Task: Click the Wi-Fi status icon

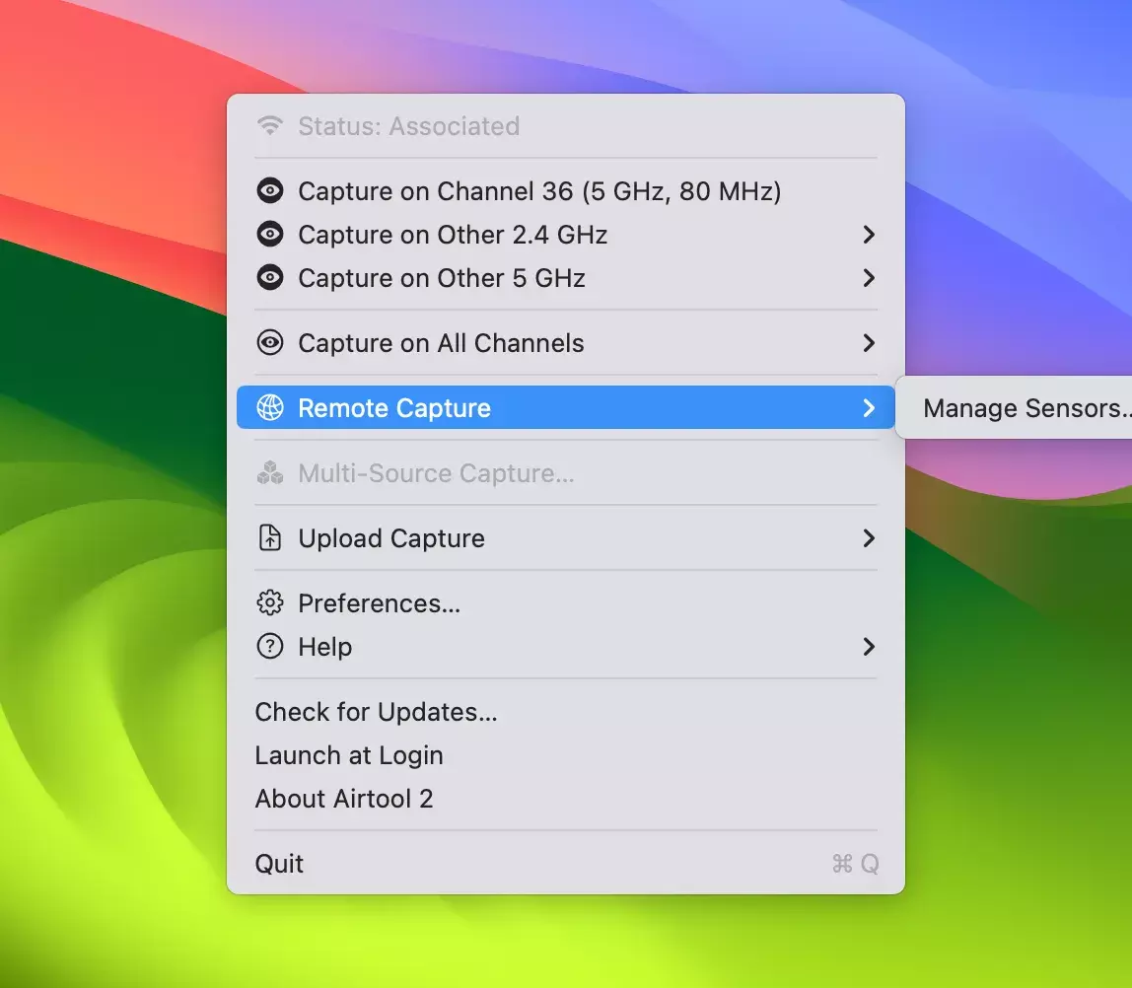Action: (269, 126)
